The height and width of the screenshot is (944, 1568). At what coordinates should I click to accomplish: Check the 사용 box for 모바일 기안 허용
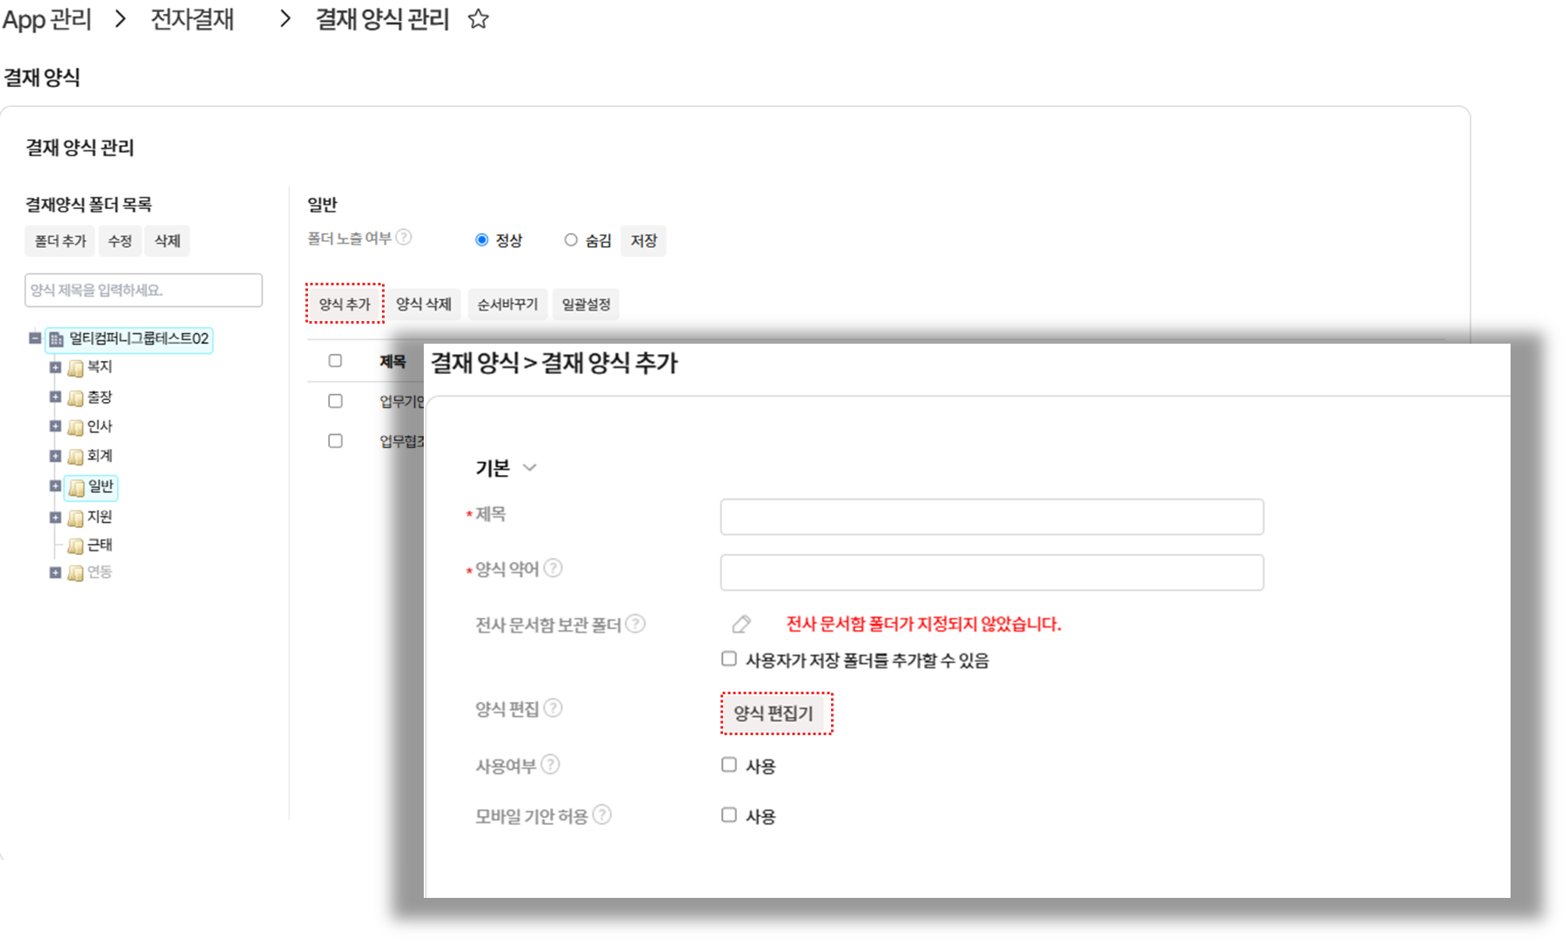click(729, 815)
